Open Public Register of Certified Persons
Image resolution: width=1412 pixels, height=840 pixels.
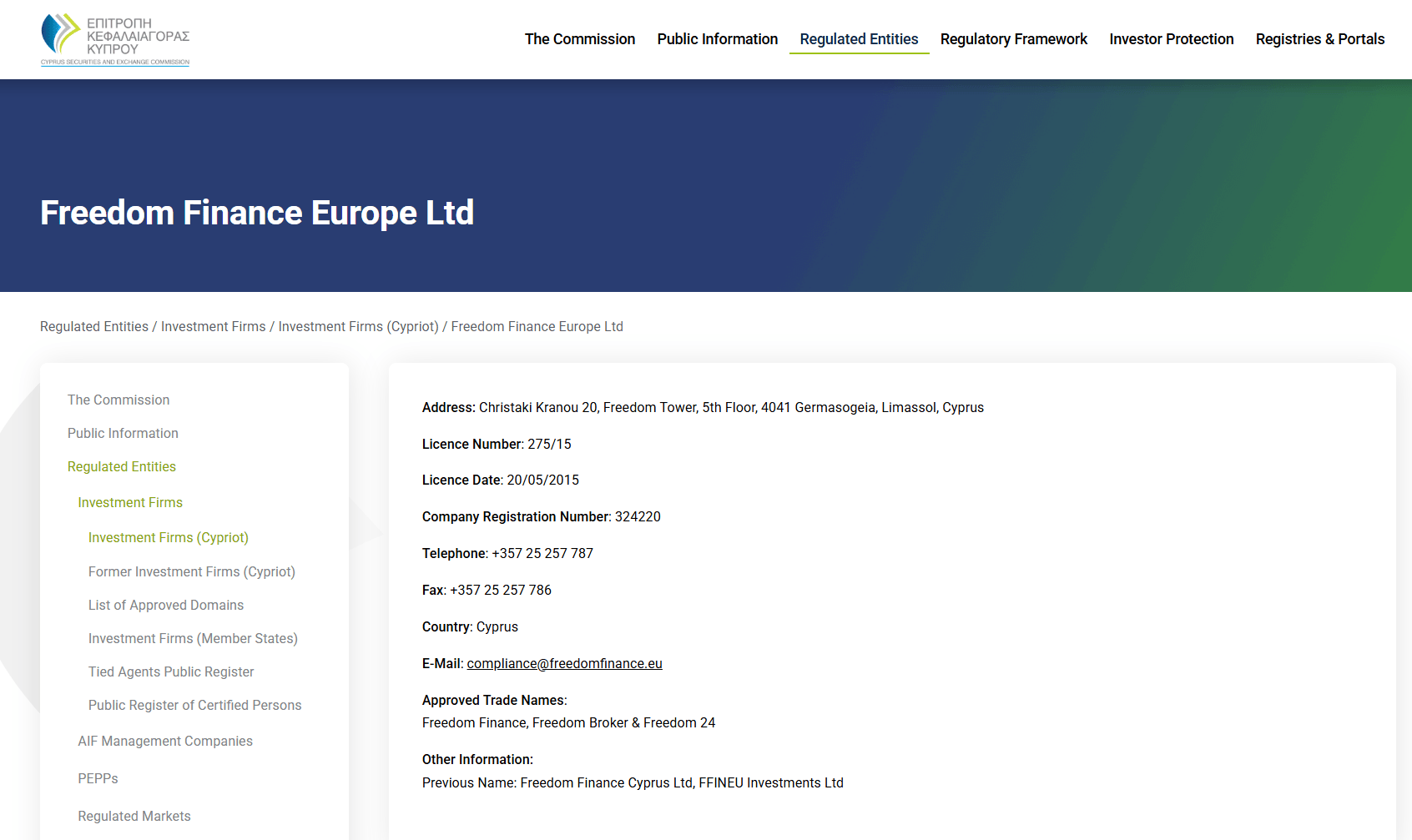click(x=195, y=706)
